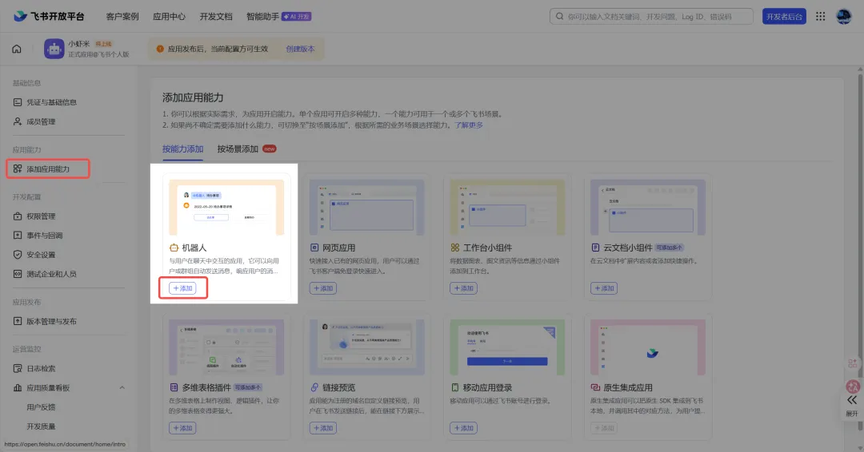Click the 创建版本 link
The width and height of the screenshot is (864, 452).
pos(300,49)
